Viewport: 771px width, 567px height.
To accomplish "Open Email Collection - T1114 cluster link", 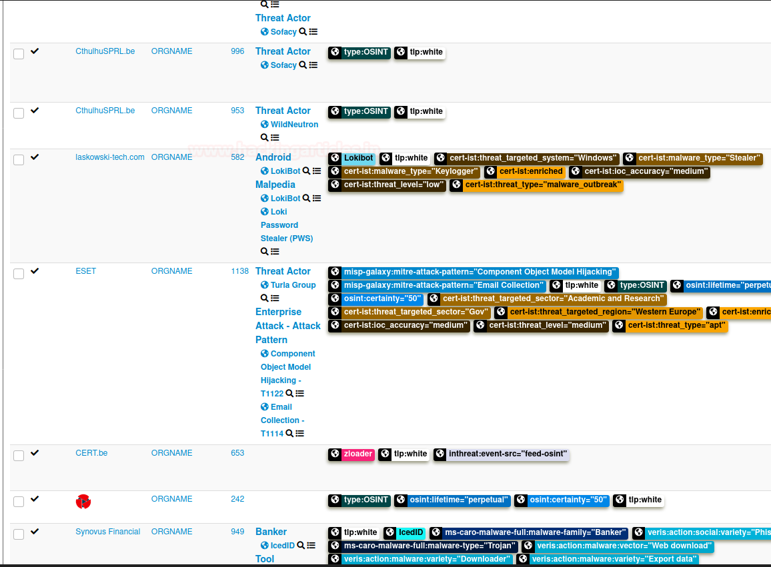I will 283,420.
